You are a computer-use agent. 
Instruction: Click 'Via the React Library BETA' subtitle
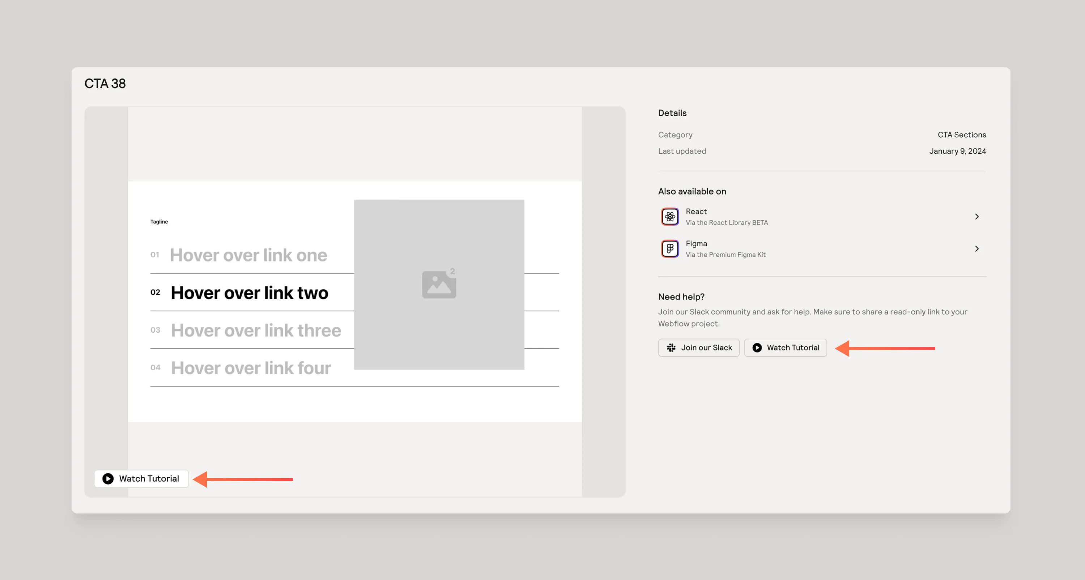727,222
